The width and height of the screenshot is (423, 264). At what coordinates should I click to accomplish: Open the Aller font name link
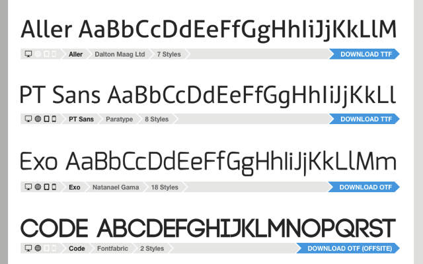coord(75,54)
